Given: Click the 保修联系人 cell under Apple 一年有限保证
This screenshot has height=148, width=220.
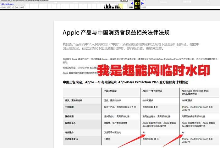Looking at the screenshot, I should coord(159,124).
